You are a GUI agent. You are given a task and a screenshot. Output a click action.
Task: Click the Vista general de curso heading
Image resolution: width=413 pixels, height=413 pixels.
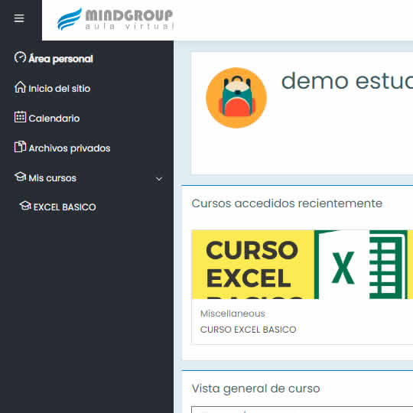255,389
